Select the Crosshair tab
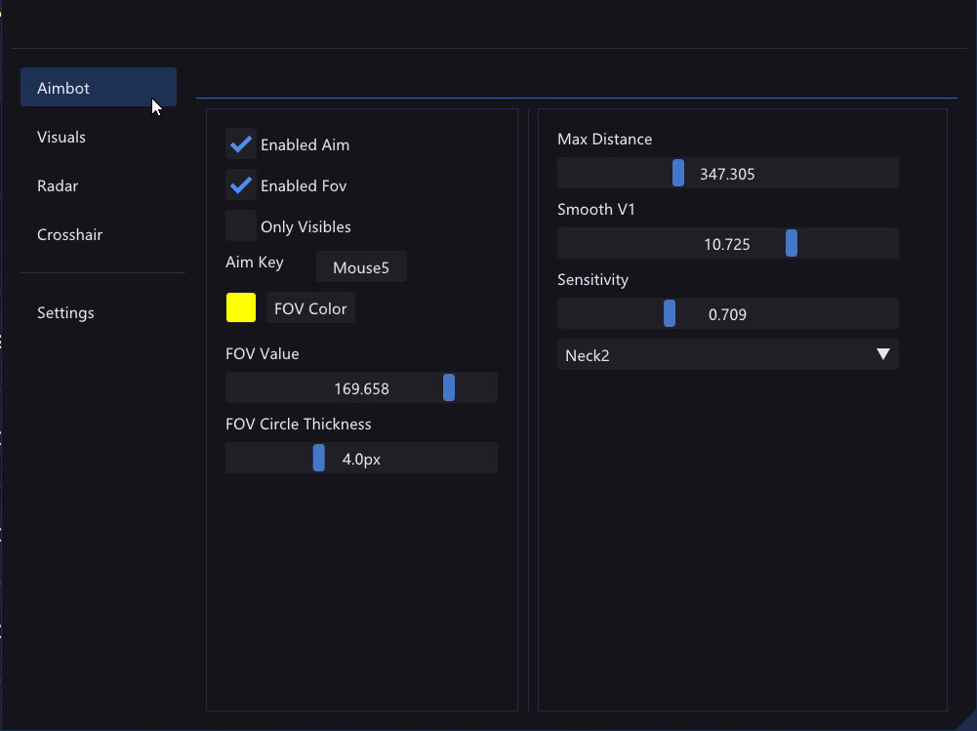977x731 pixels. (70, 234)
